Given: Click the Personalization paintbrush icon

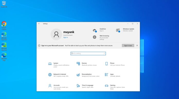Looking at the screenshot, I should (x=78, y=75).
